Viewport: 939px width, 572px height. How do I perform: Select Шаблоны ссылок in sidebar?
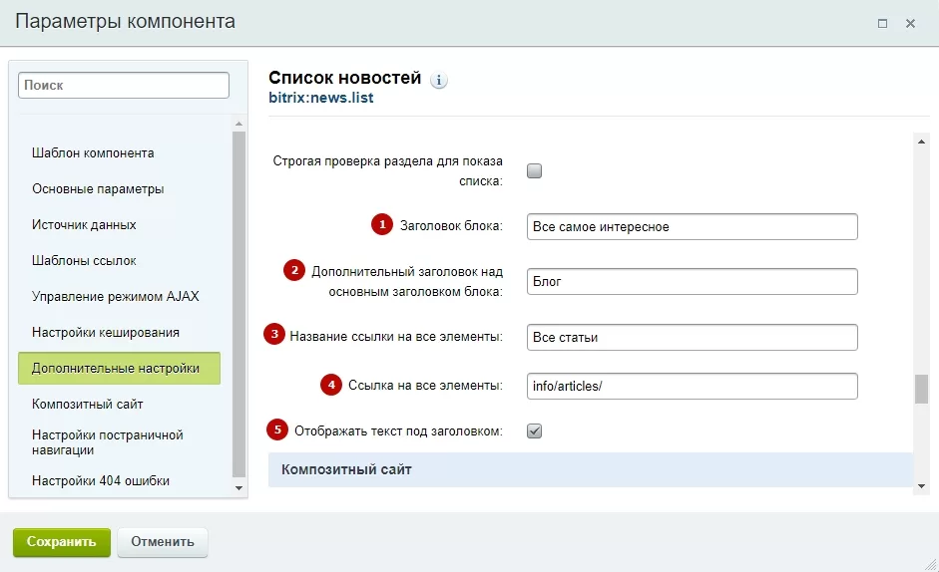tap(84, 261)
